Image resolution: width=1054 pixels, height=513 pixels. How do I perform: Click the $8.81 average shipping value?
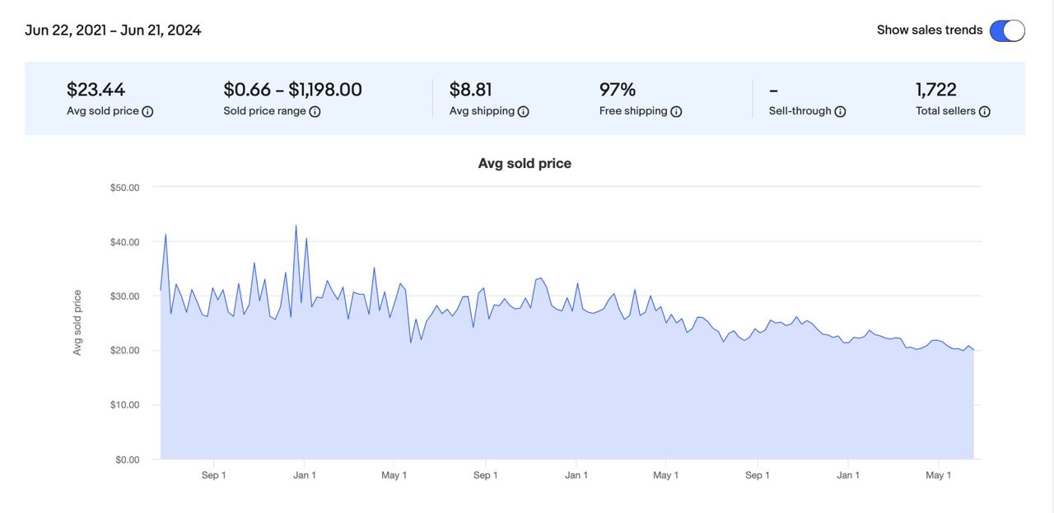click(470, 89)
